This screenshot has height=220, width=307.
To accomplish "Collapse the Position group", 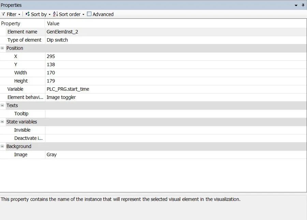I will [x=2, y=48].
